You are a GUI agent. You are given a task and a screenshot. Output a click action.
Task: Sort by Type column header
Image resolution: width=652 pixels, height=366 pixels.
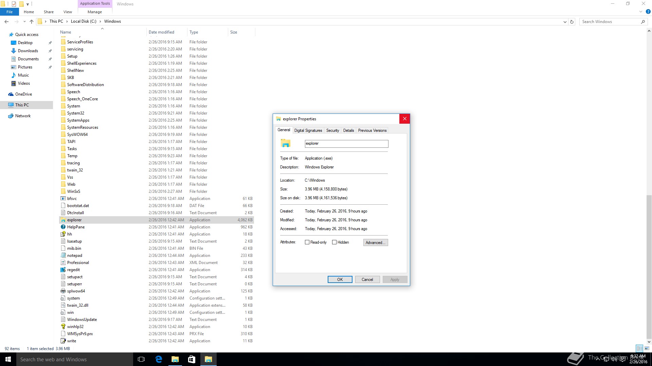[x=207, y=32]
